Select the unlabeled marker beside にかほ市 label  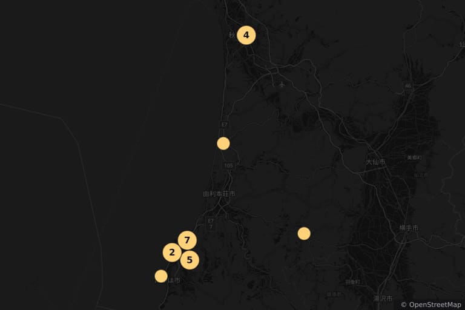(161, 276)
